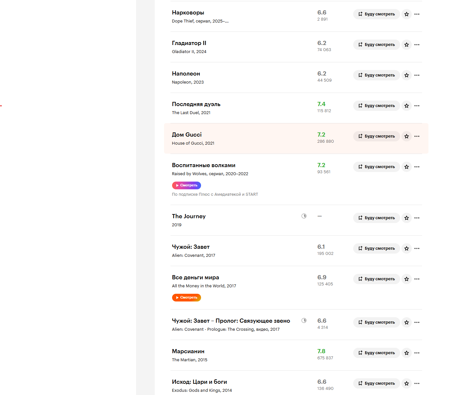Image resolution: width=469 pixels, height=395 pixels.
Task: Click the half-circle icon beside The Journey
Action: coord(304,216)
